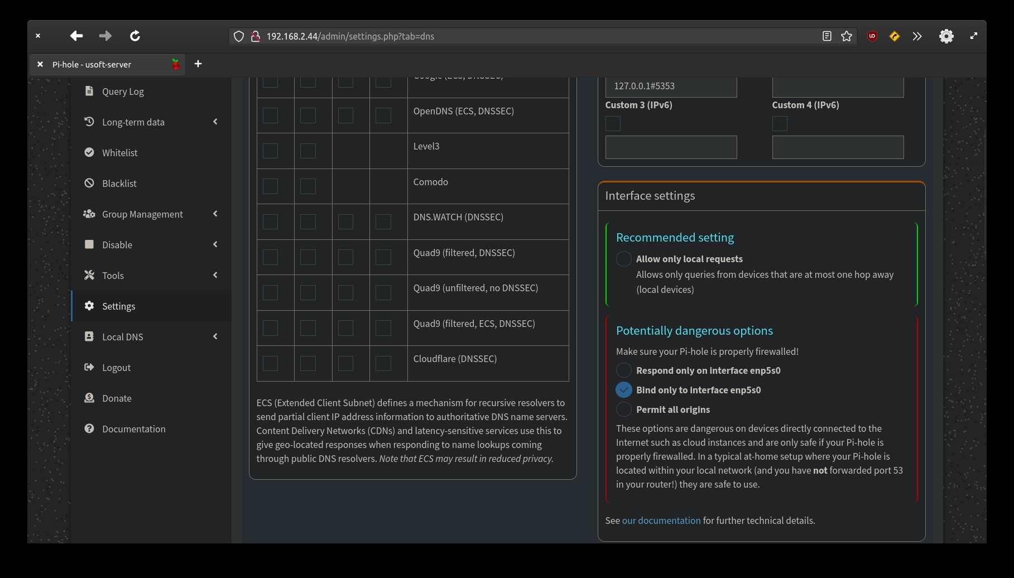Click the Whitelist check-circle icon
The height and width of the screenshot is (578, 1014).
pos(89,152)
